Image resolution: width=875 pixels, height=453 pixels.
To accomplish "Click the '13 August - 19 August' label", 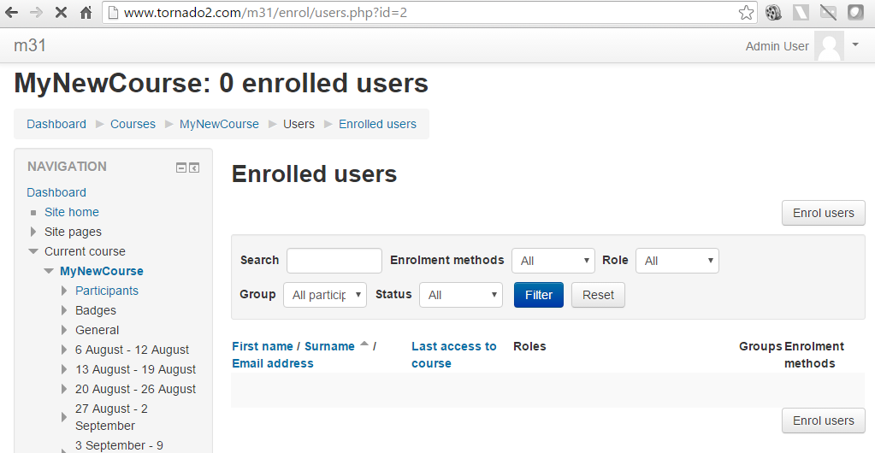I will click(x=136, y=369).
